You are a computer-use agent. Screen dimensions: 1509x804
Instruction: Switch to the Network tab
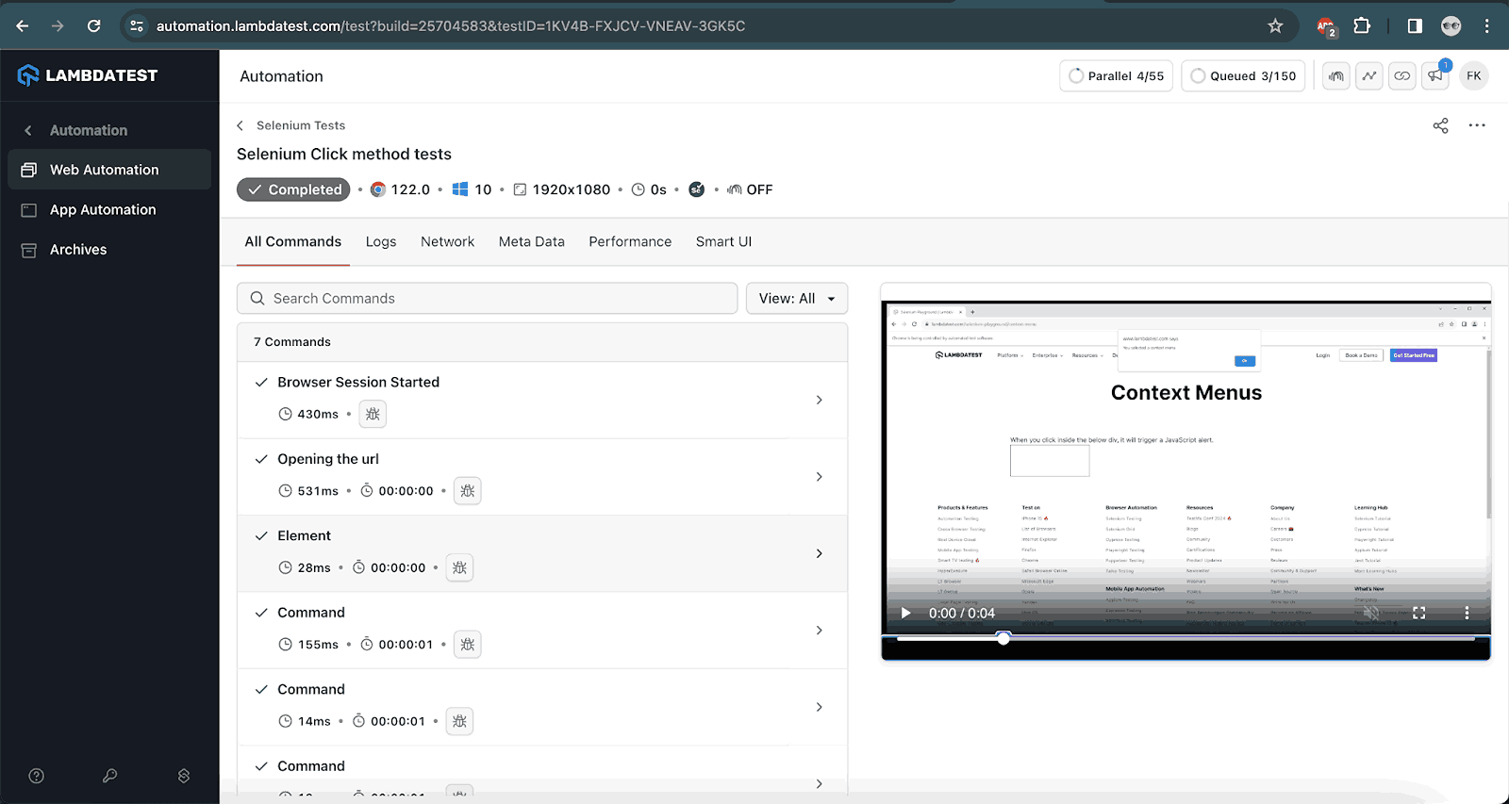coord(448,241)
